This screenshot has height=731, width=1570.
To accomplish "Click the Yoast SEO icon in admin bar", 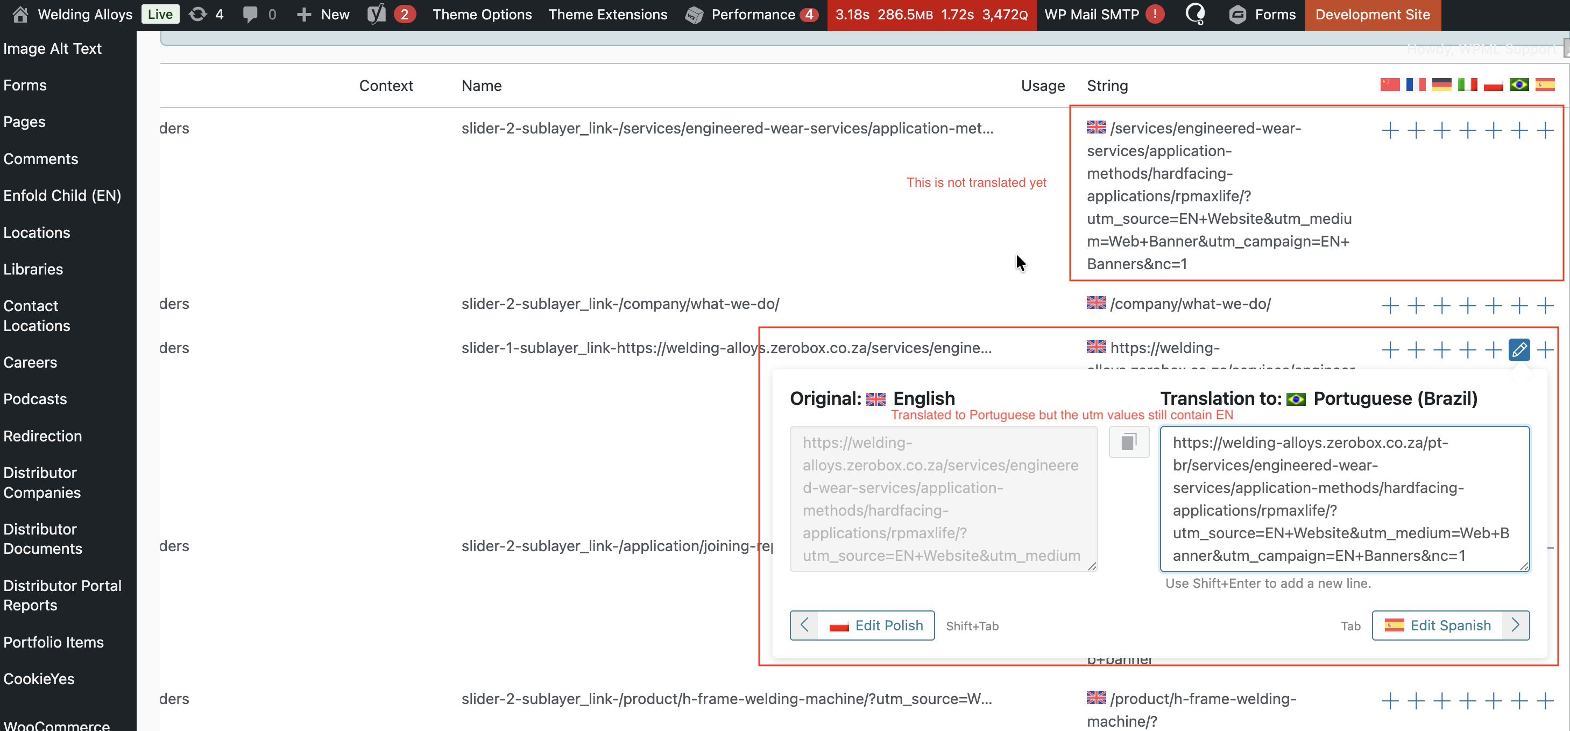I will pyautogui.click(x=377, y=14).
